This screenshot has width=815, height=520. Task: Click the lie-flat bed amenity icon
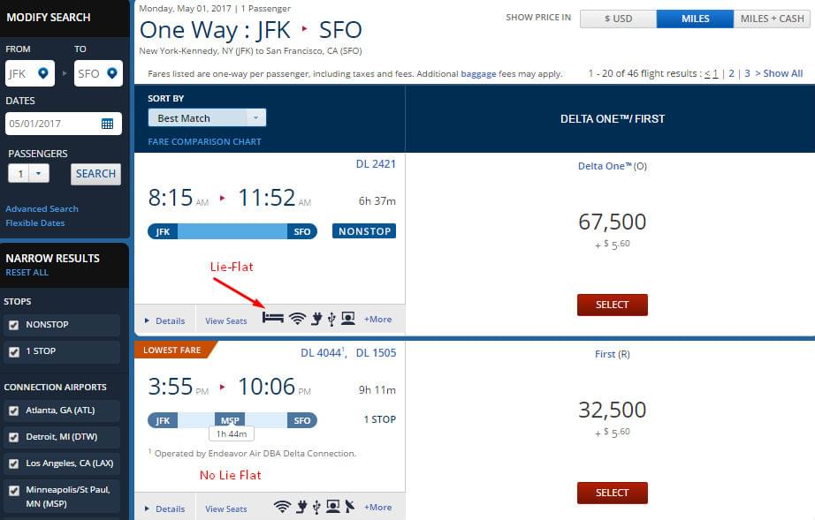[x=273, y=318]
